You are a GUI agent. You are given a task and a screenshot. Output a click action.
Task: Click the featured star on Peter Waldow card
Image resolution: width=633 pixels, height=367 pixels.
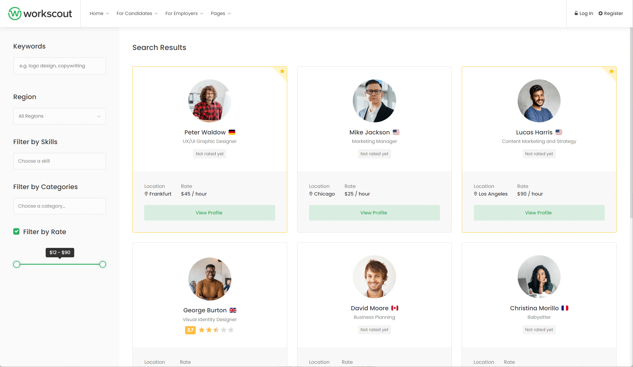click(x=282, y=71)
